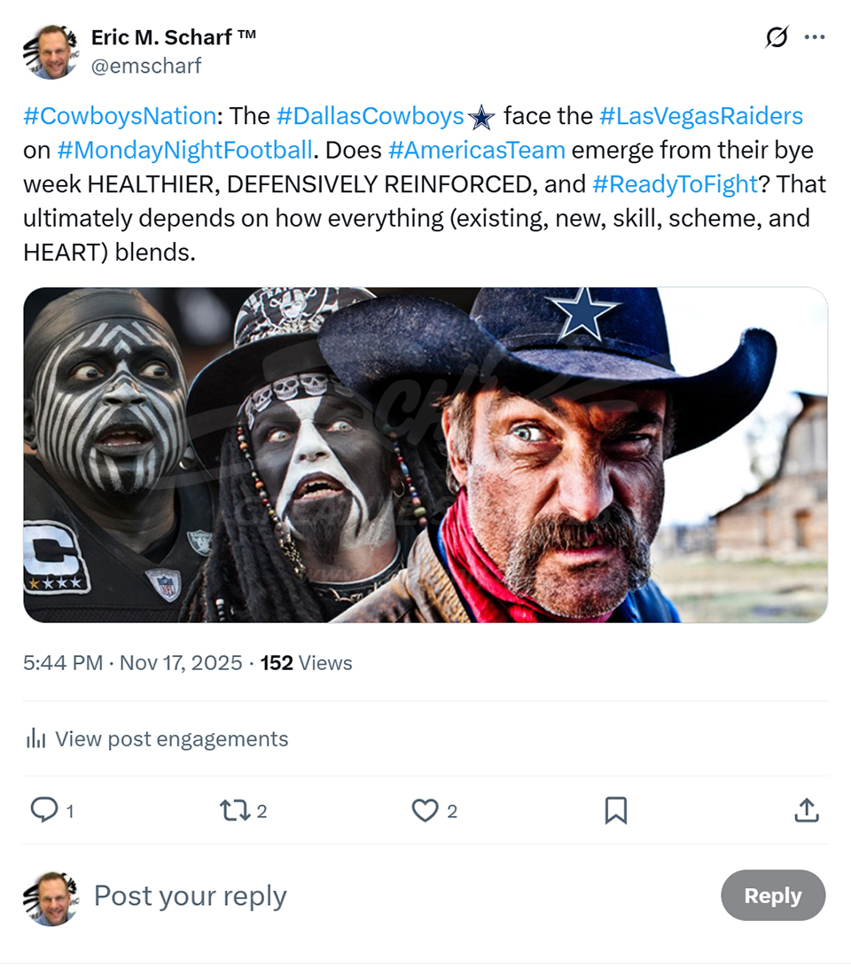Open the #CowboysNation hashtag
Screen dimensions: 851x975
pos(120,116)
